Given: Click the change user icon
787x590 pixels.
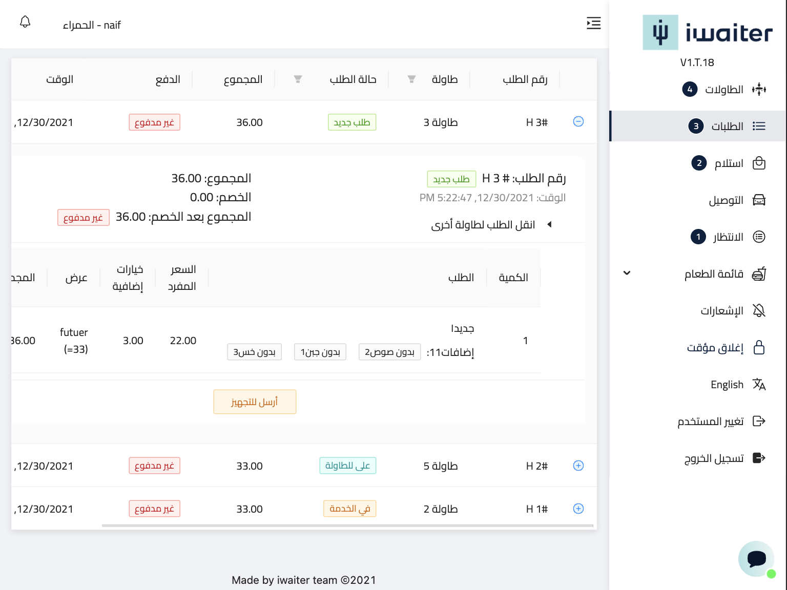Looking at the screenshot, I should click(x=759, y=421).
